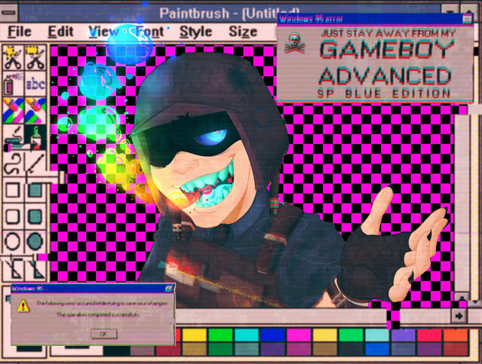482x364 pixels.
Task: Click 'The following error occurred' message line
Action: (x=102, y=304)
